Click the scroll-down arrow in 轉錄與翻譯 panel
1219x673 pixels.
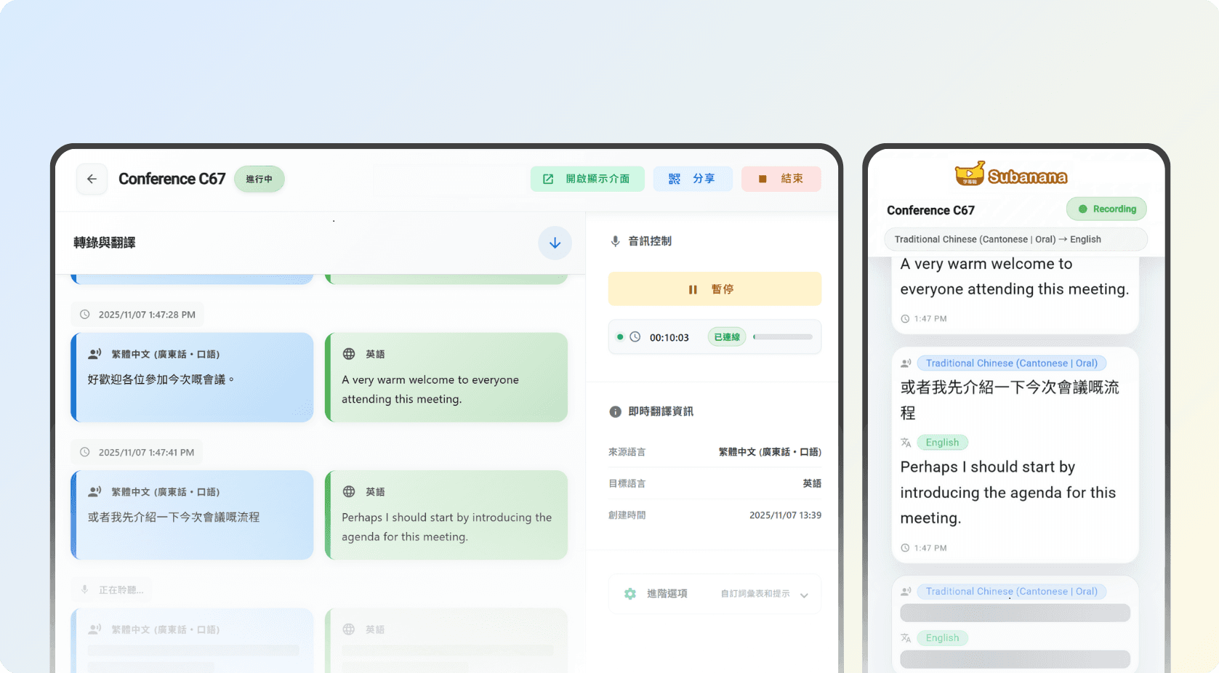pos(555,243)
